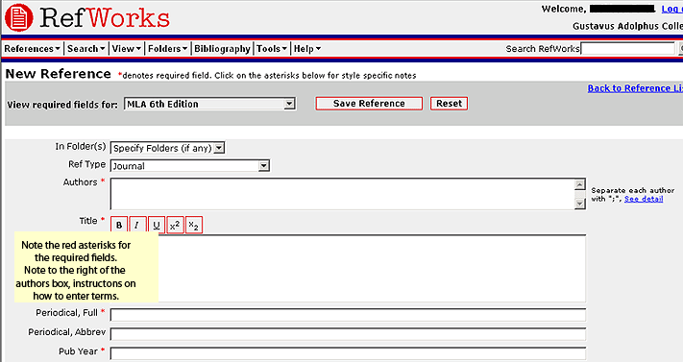Click the Pub Year input field
Viewport: 683px width, 362px height.
(348, 353)
